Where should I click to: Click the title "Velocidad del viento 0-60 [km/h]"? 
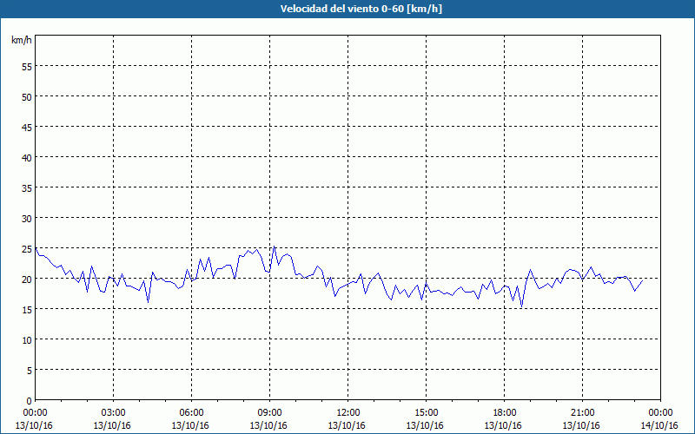click(x=361, y=9)
